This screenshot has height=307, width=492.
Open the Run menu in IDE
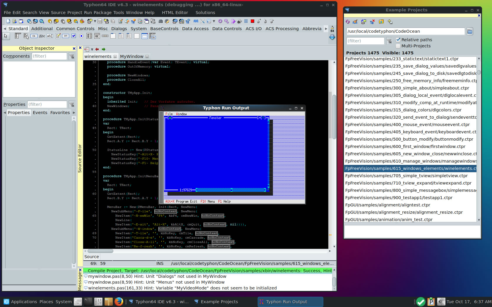(x=88, y=13)
